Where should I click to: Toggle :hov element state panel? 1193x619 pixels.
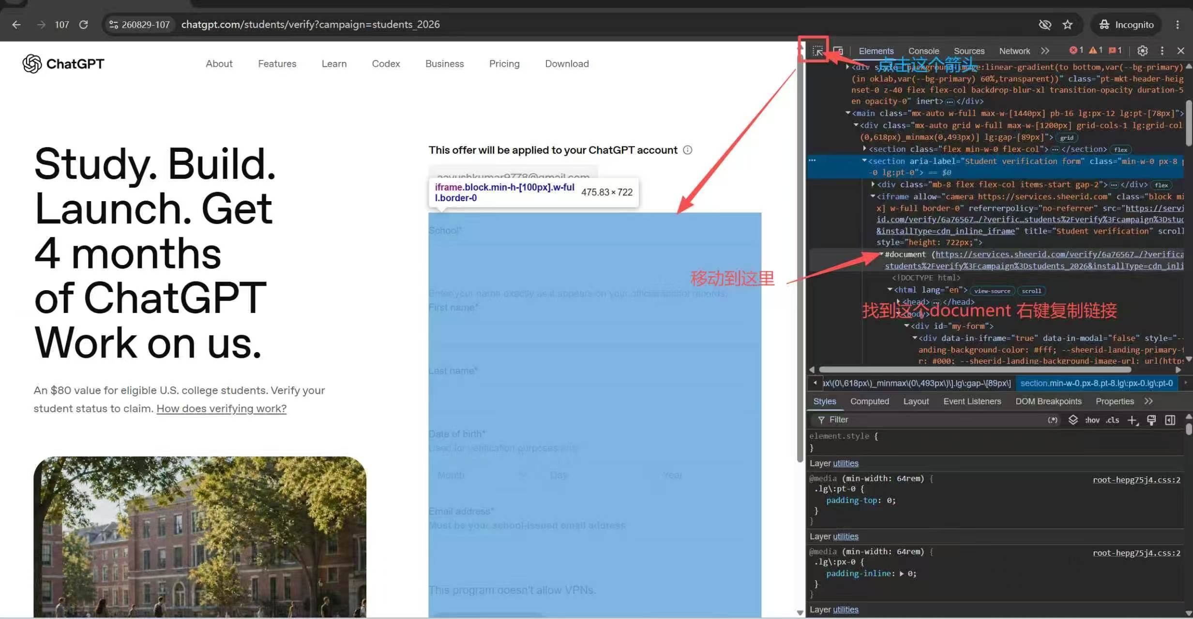(x=1092, y=420)
